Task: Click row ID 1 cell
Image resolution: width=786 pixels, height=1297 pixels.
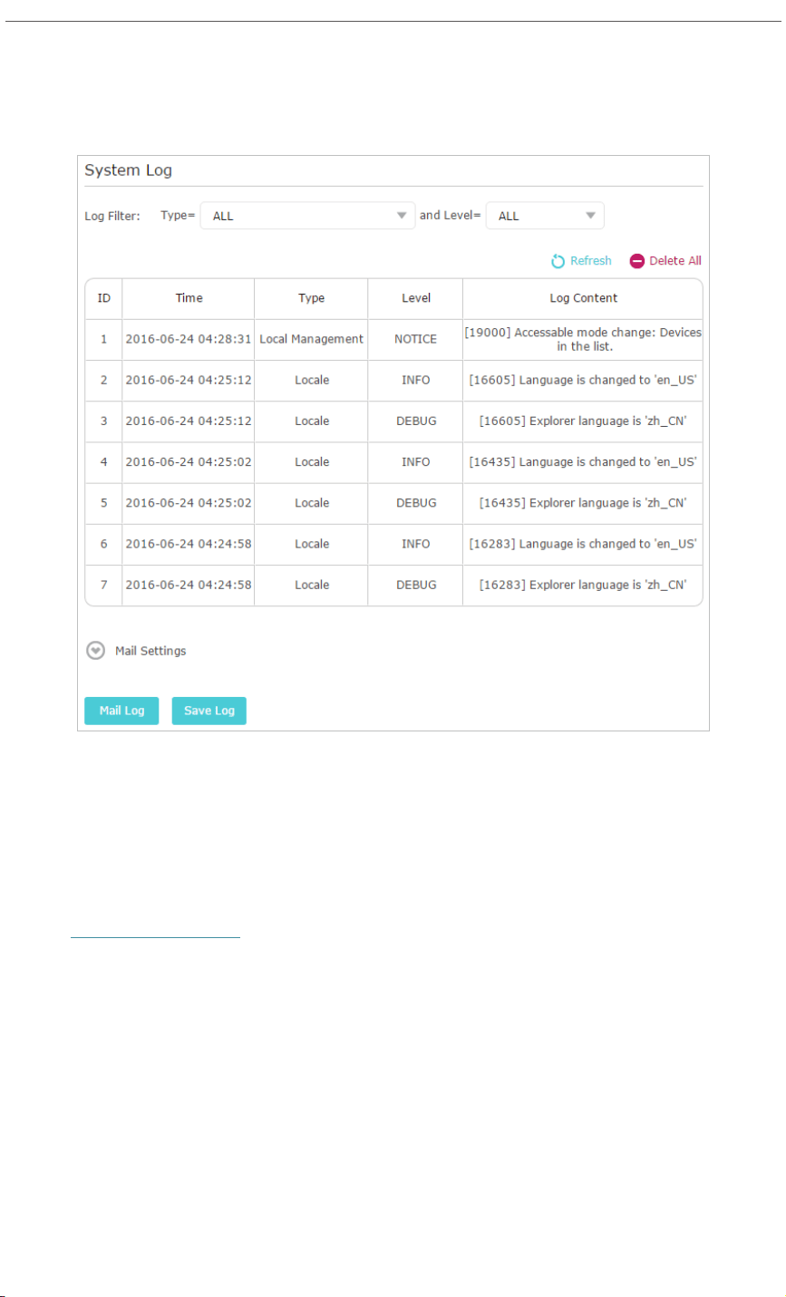Action: pos(103,339)
